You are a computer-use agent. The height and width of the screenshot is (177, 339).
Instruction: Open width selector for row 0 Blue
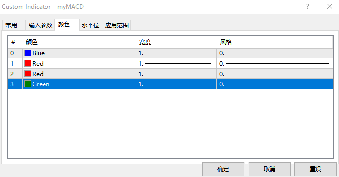pyautogui.click(x=176, y=53)
